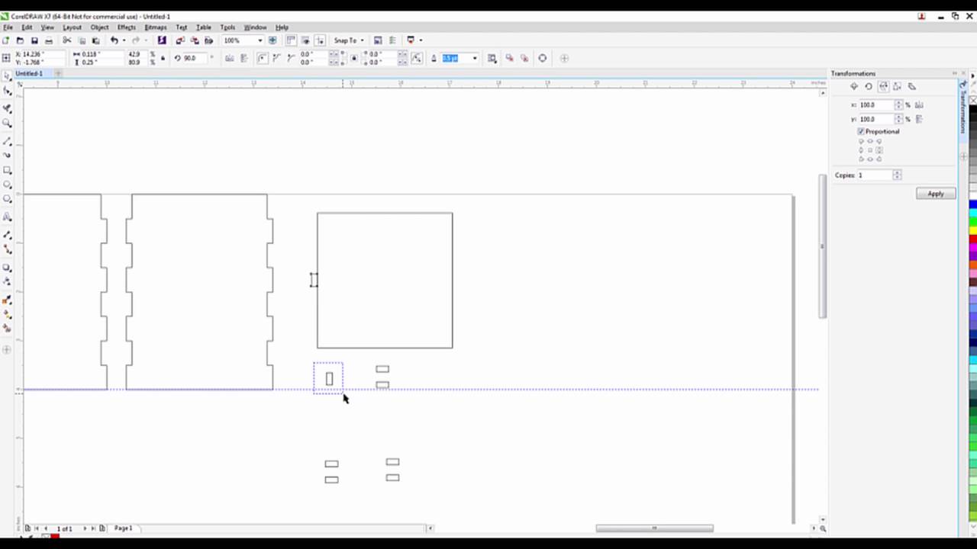Open the Bitmaps menu

point(156,27)
